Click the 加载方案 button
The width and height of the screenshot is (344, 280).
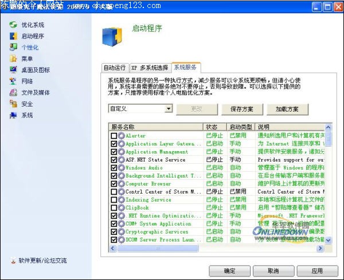(x=287, y=109)
